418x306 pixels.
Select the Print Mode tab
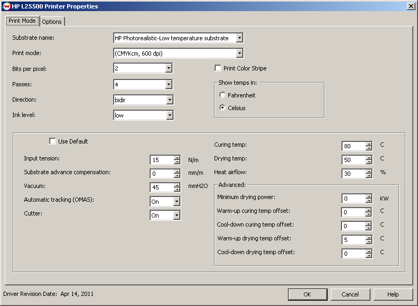point(22,21)
